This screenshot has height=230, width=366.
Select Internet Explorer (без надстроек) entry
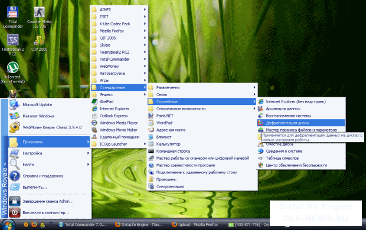coord(301,101)
